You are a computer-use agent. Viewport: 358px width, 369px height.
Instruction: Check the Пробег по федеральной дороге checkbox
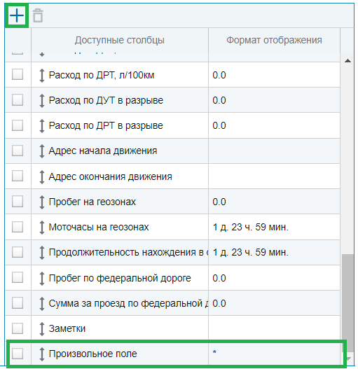click(x=18, y=277)
